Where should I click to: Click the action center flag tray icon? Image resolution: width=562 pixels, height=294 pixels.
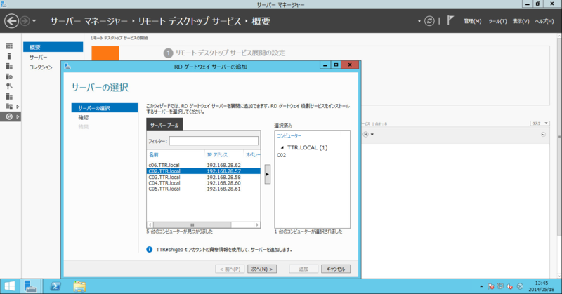tap(491, 286)
